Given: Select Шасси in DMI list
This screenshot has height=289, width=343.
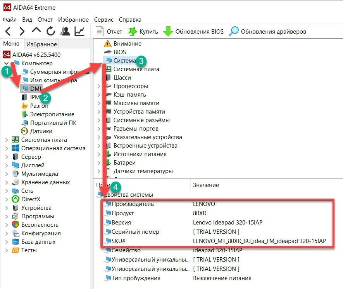Looking at the screenshot, I should click(122, 78).
